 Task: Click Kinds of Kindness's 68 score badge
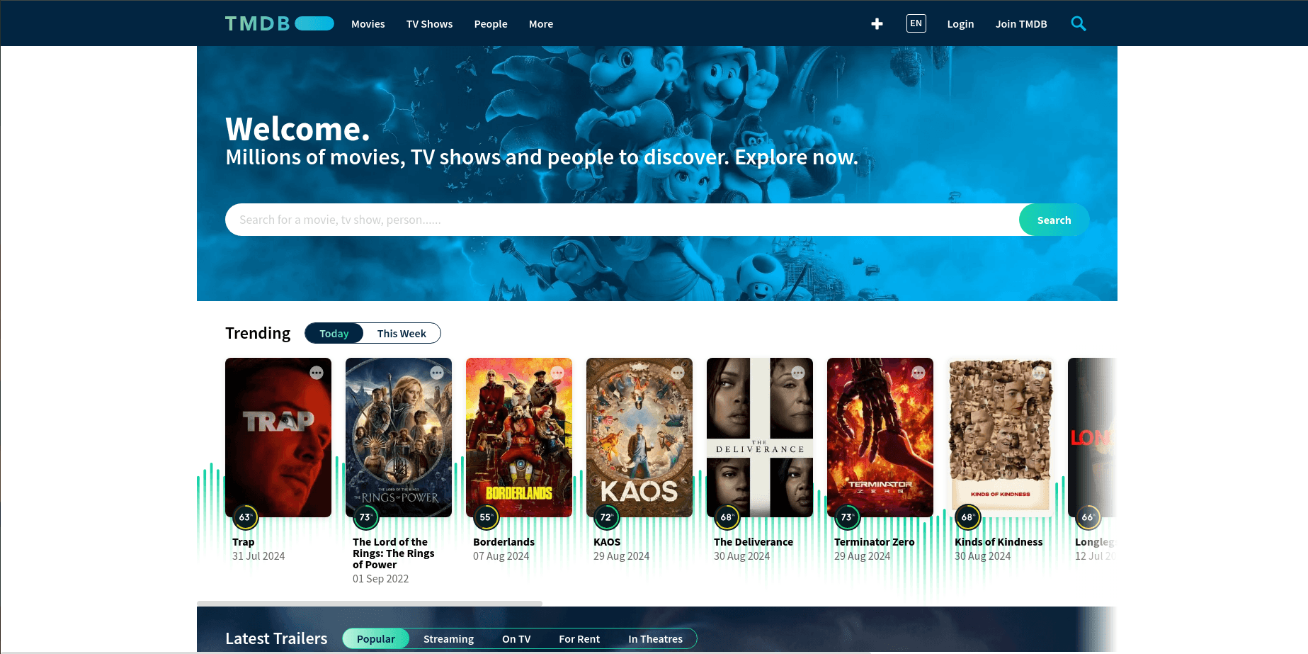click(x=967, y=517)
